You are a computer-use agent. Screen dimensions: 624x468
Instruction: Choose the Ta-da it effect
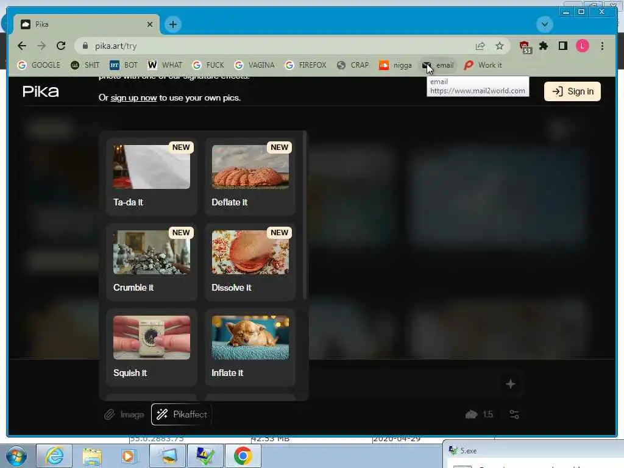pos(152,175)
